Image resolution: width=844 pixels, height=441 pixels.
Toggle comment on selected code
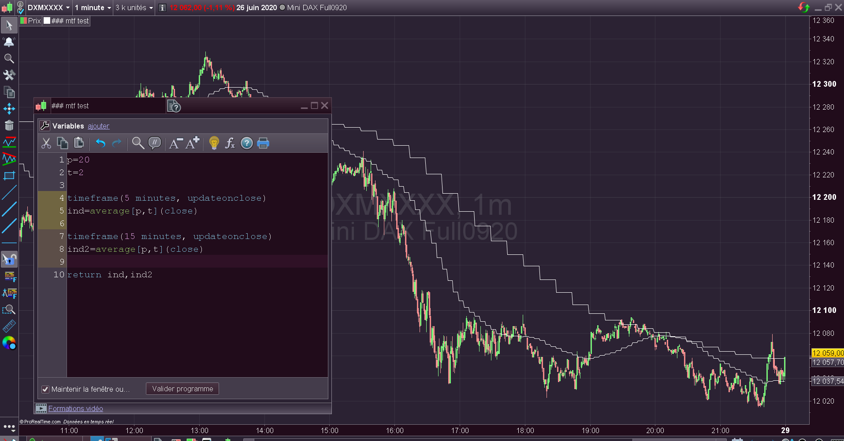[155, 143]
